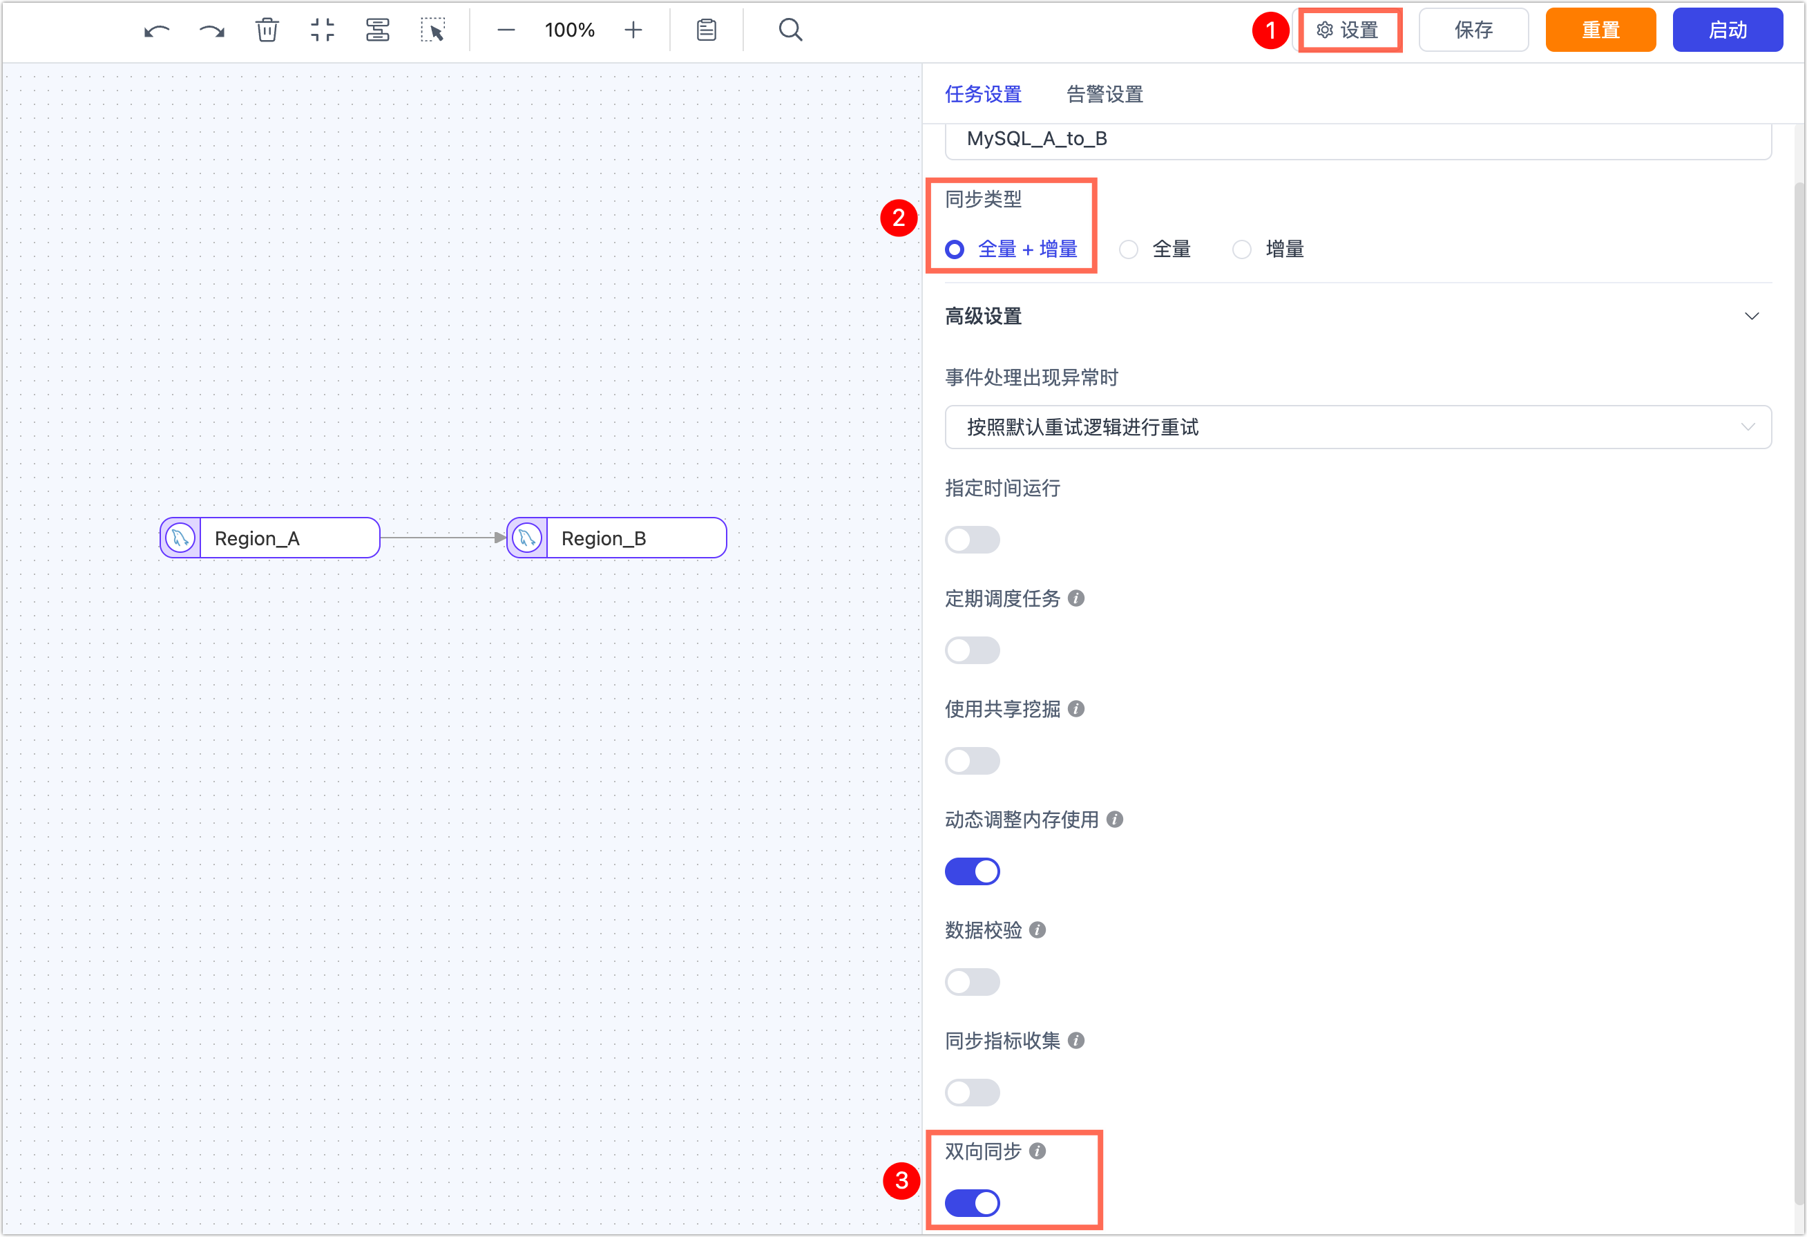Select the 增量 sync type radio
This screenshot has width=1807, height=1237.
point(1241,249)
